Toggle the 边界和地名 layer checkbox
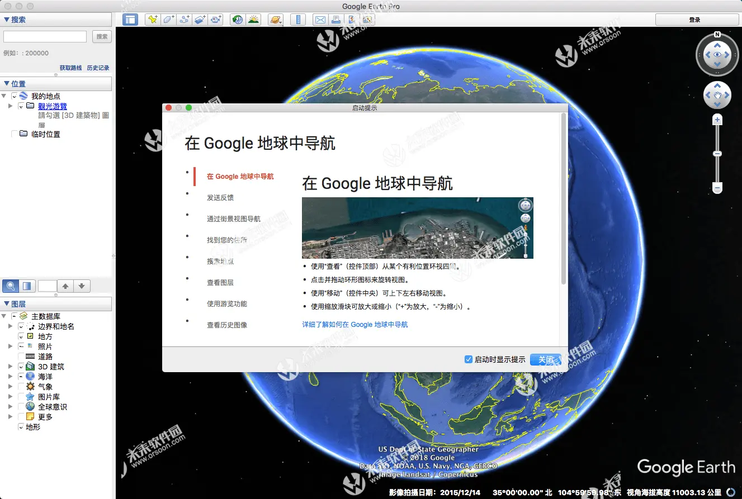Screen dimensions: 742x499 [x=21, y=326]
